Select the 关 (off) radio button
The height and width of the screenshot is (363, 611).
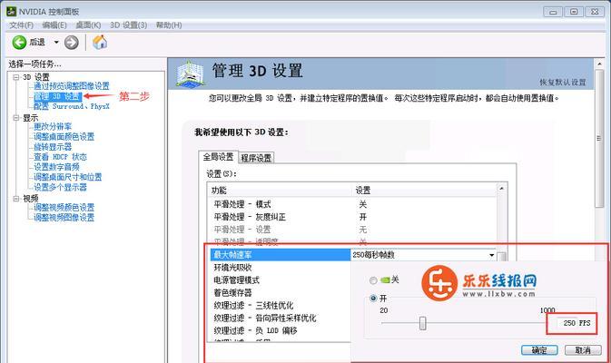373,280
